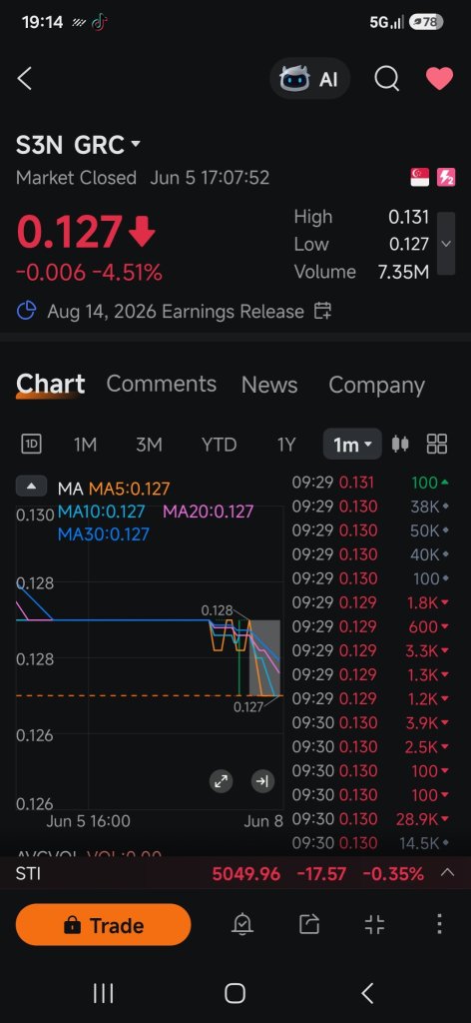471x1023 pixels.
Task: Switch to the Comments tab
Action: (x=161, y=384)
